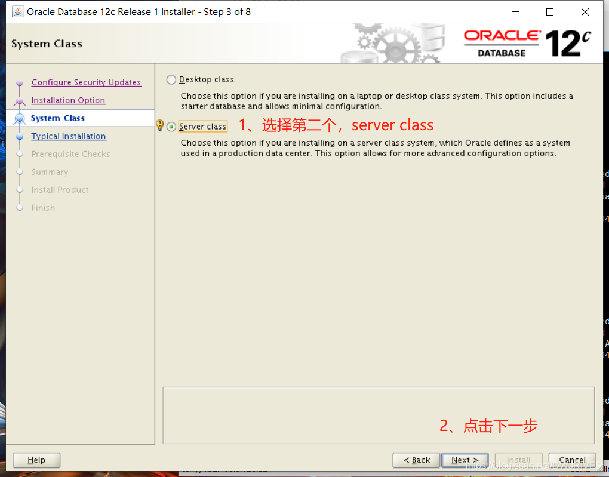The height and width of the screenshot is (477, 609).
Task: Select the Desktop class radio button
Action: [x=171, y=79]
